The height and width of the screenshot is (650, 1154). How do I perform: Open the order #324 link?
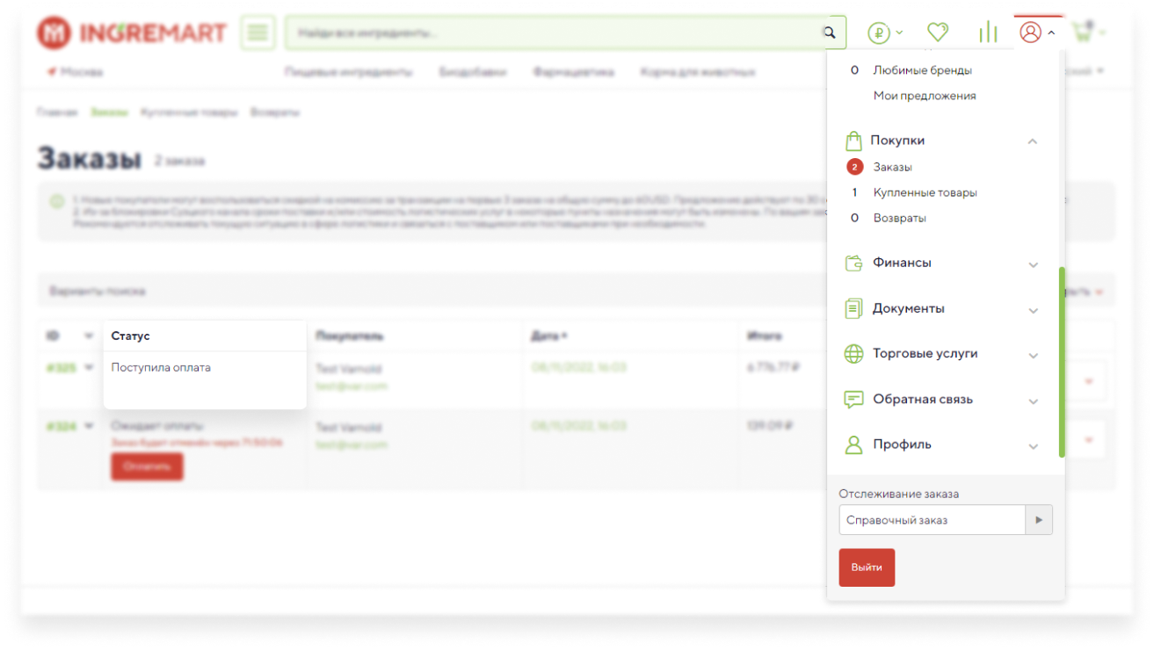tap(61, 427)
